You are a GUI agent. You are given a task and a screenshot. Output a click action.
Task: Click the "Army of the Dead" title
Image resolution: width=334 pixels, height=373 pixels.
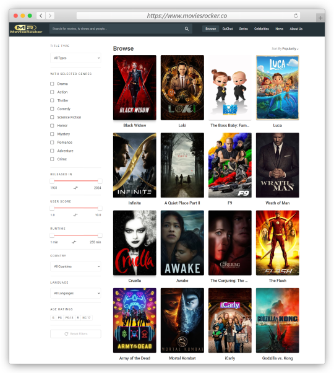coord(135,358)
